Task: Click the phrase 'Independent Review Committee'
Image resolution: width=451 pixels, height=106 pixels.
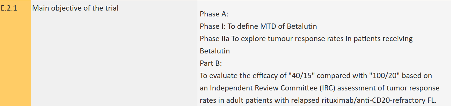Action: [259, 88]
